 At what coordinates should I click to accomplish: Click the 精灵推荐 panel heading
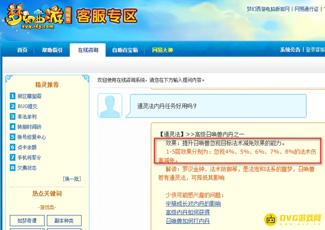[47, 85]
